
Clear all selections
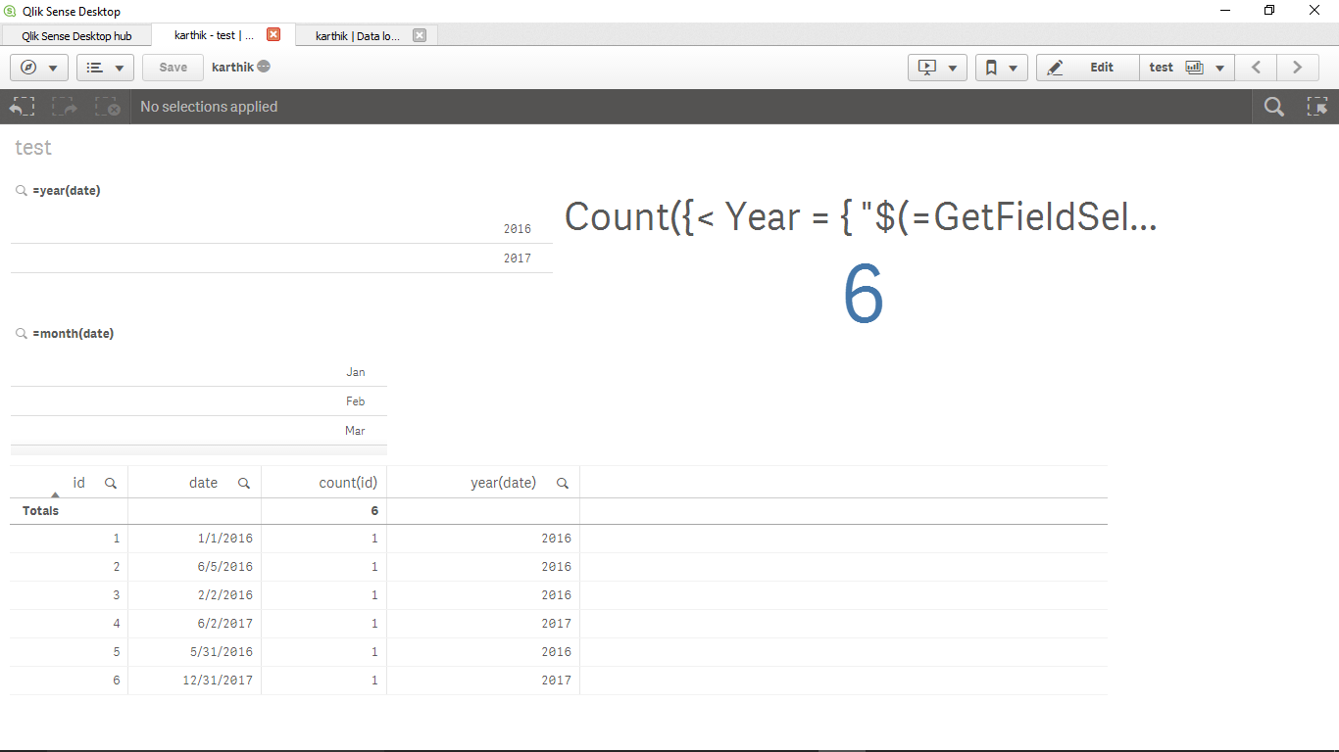pos(107,107)
